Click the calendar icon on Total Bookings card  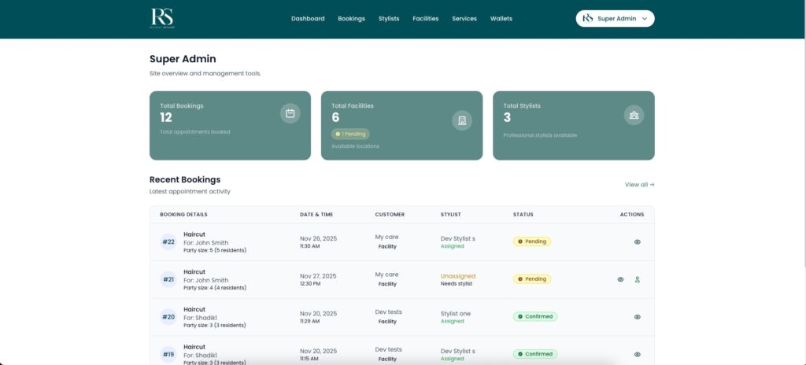click(290, 113)
